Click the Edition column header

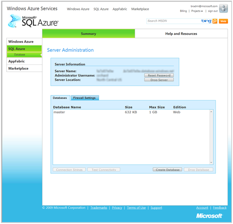(180, 107)
